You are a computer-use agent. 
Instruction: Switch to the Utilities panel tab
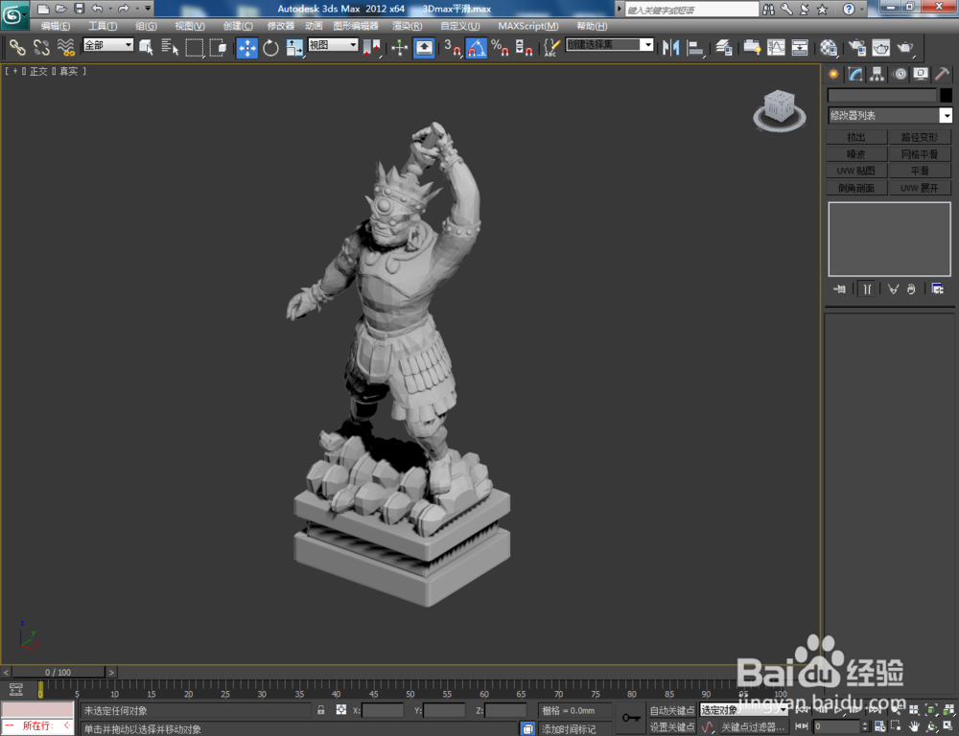point(942,74)
